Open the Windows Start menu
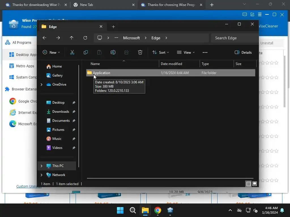The image size is (290, 217). [x=120, y=210]
